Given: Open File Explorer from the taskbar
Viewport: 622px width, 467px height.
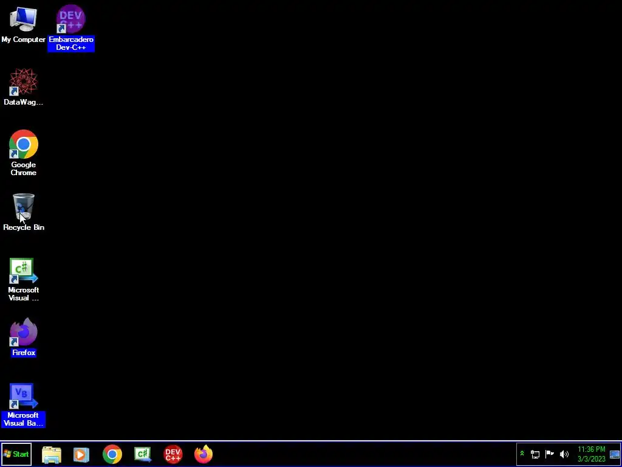Looking at the screenshot, I should point(52,454).
